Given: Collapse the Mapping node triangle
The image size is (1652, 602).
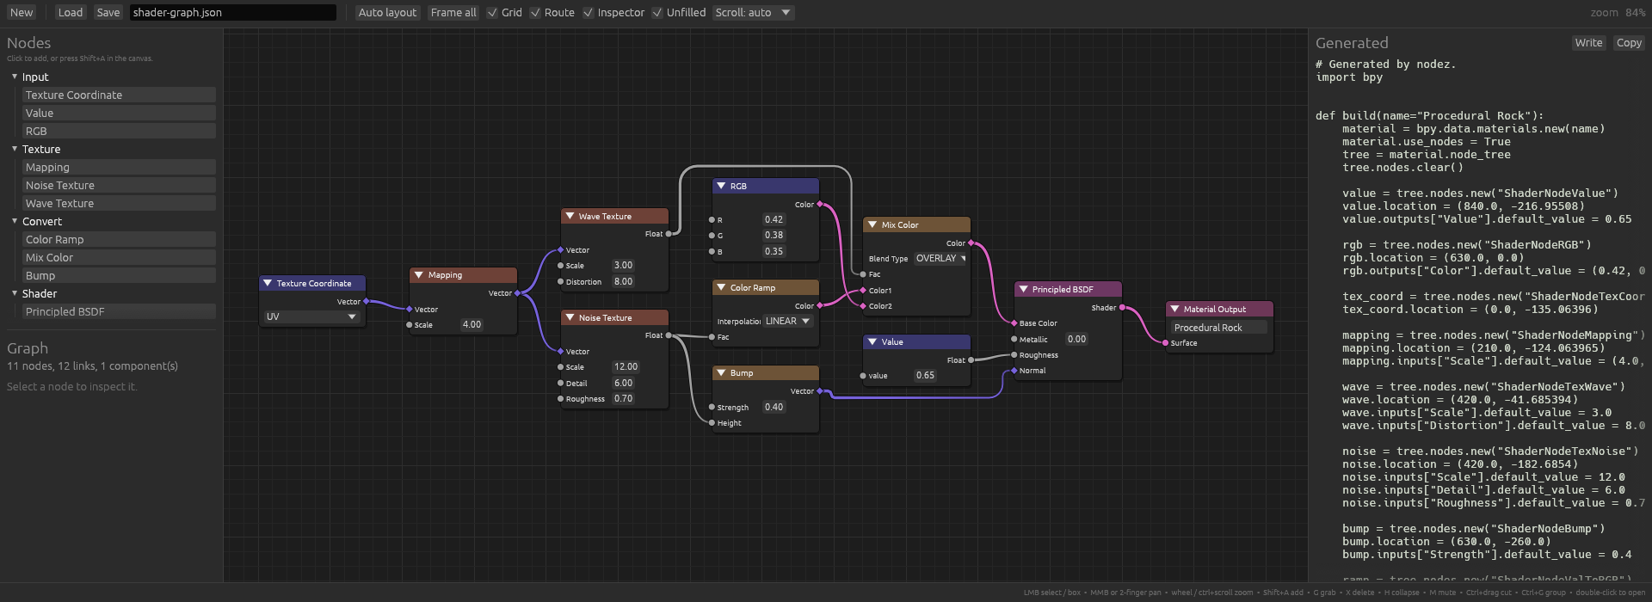Looking at the screenshot, I should tap(418, 275).
